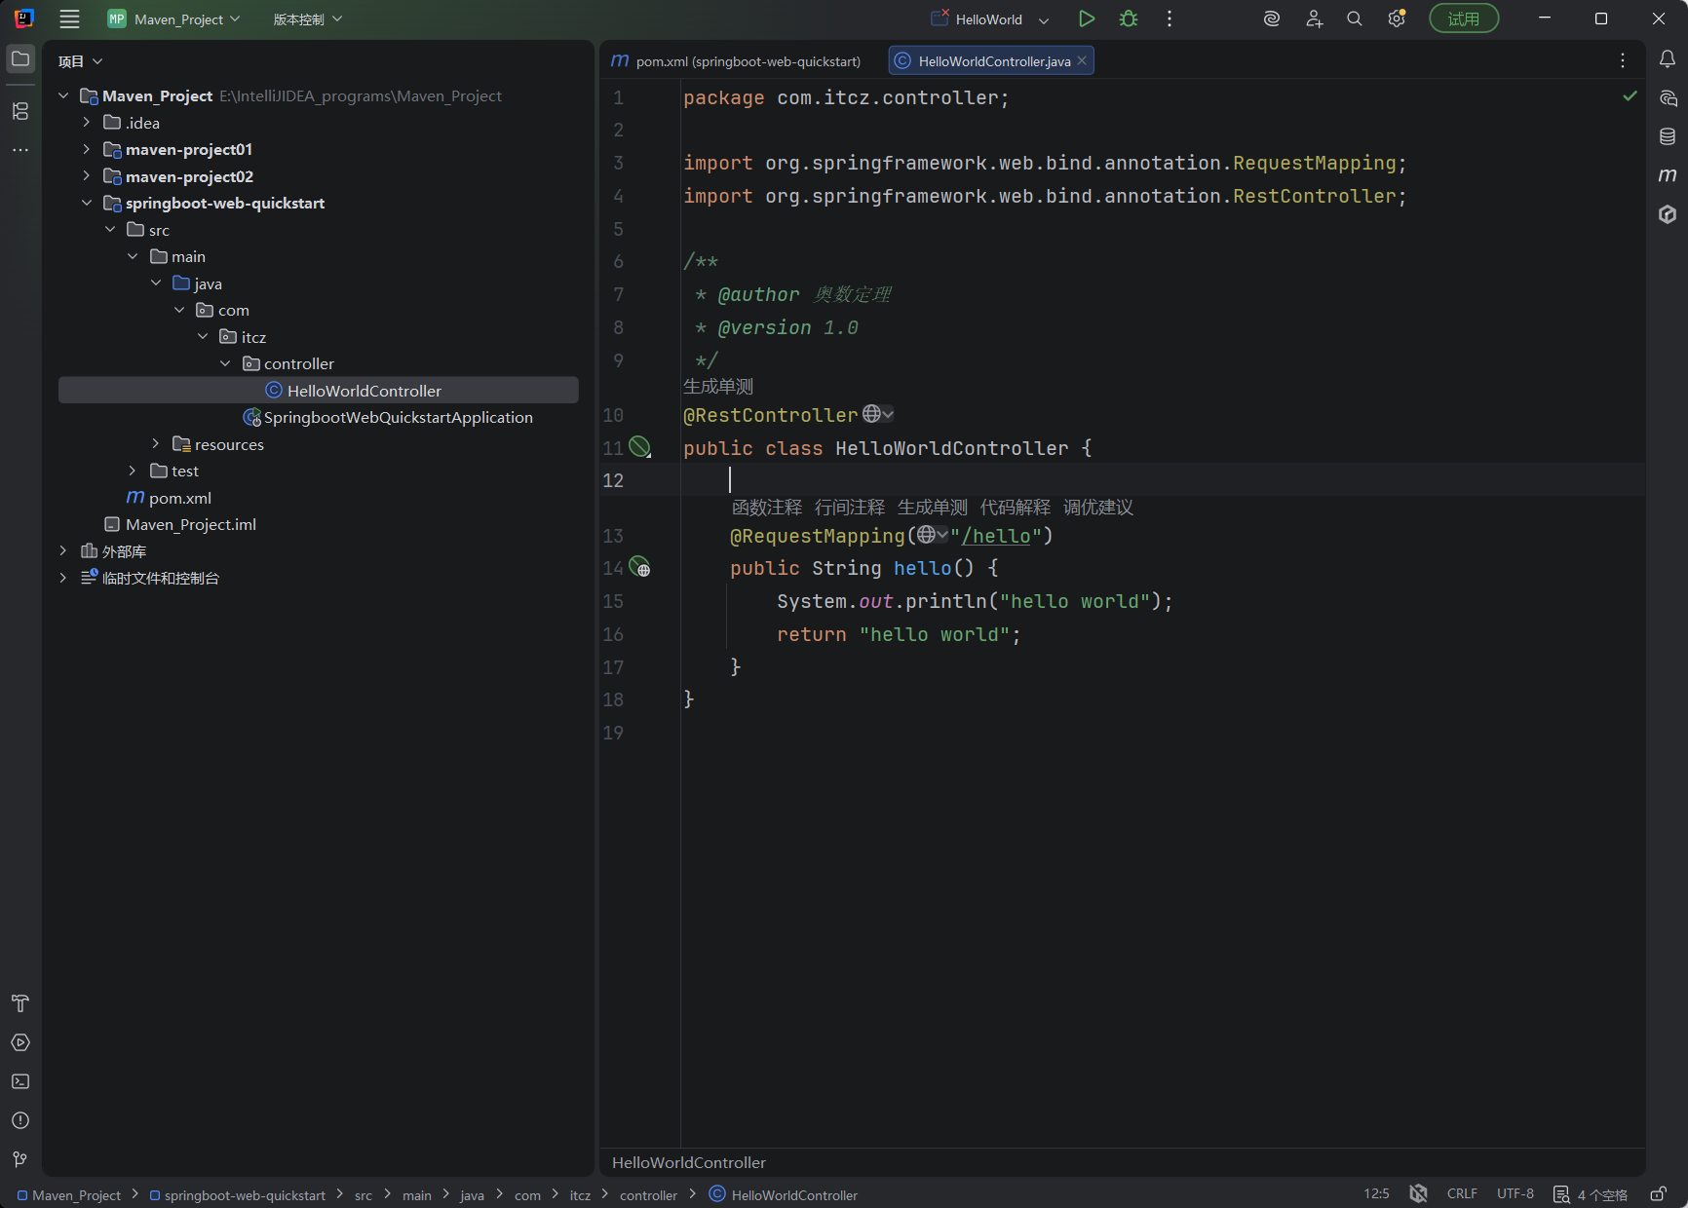Image resolution: width=1688 pixels, height=1208 pixels.
Task: Click CRLF line separator in status bar
Action: 1462,1194
